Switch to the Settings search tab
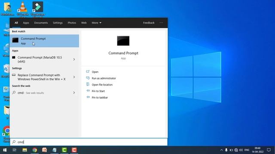This screenshot has width=275, height=154. click(58, 23)
